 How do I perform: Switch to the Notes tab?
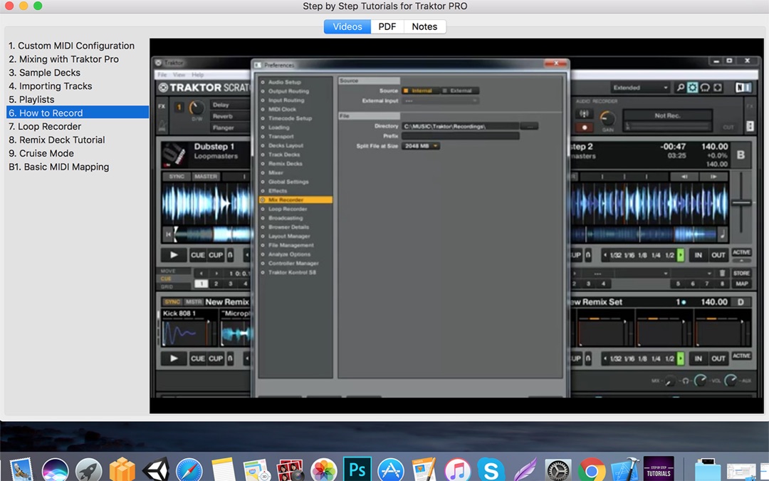[424, 26]
